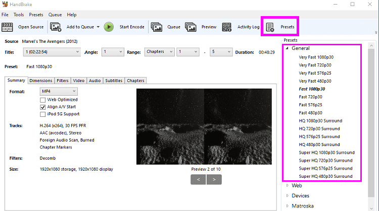Open Activity Log via its icon
The width and height of the screenshot is (379, 211).
[x=227, y=27]
